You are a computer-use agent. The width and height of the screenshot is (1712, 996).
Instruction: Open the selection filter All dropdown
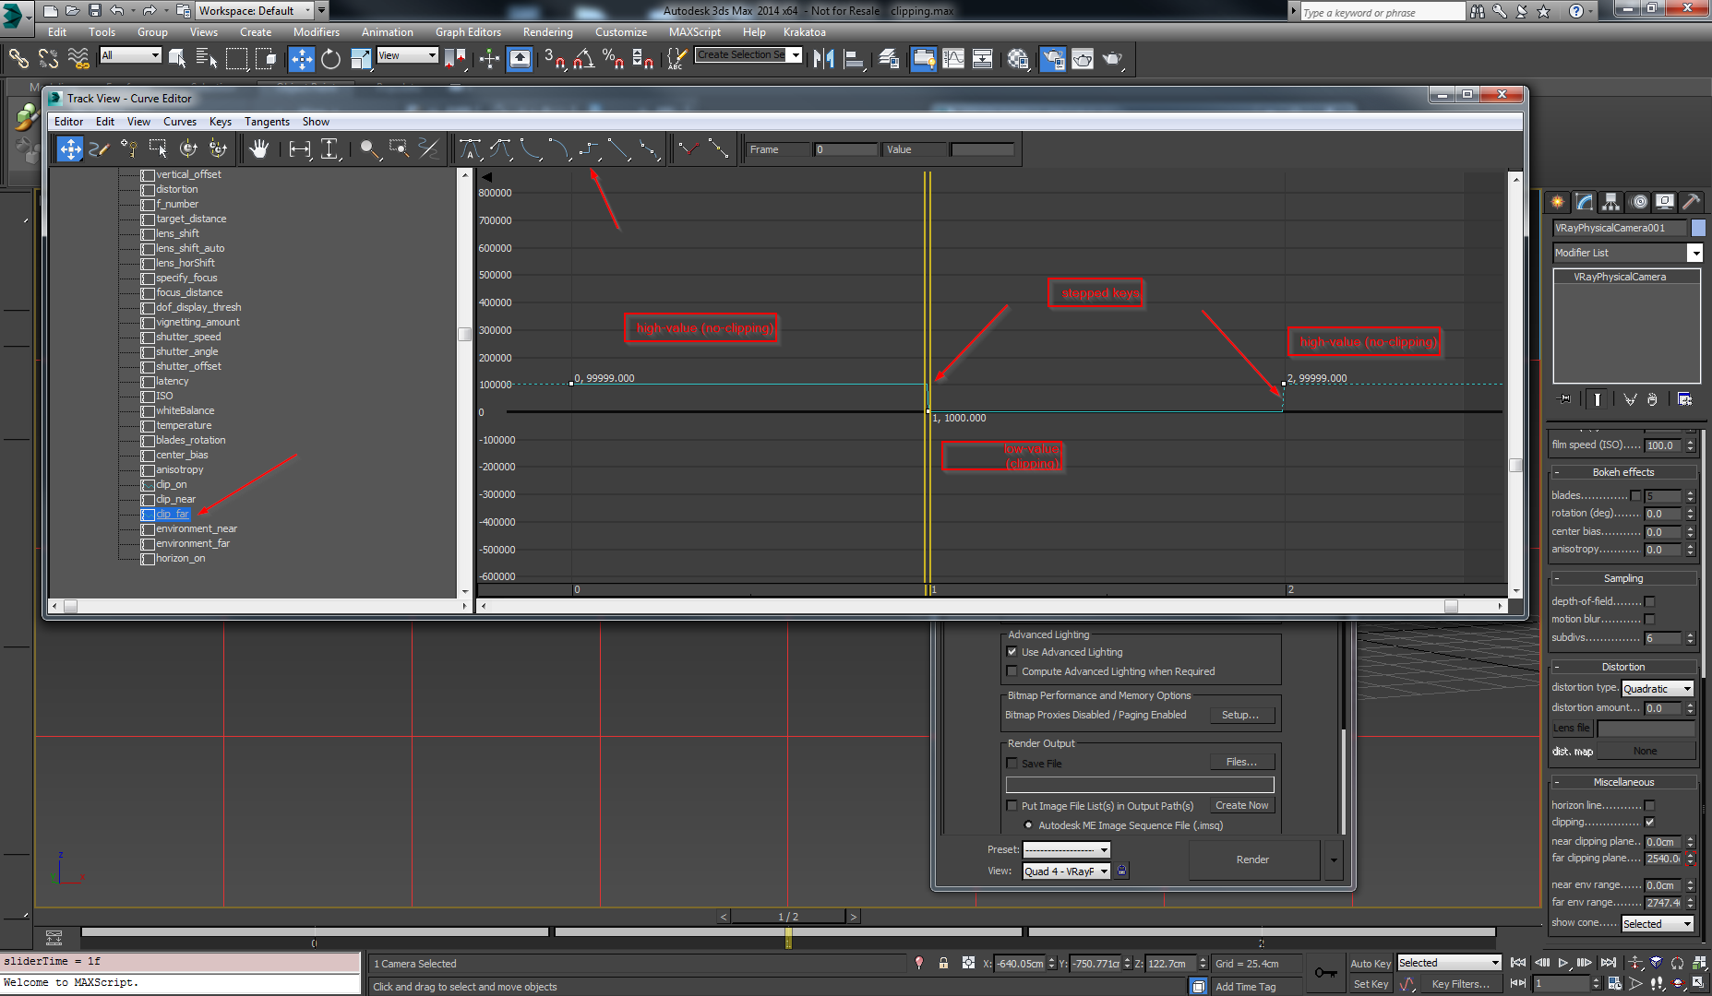click(130, 55)
